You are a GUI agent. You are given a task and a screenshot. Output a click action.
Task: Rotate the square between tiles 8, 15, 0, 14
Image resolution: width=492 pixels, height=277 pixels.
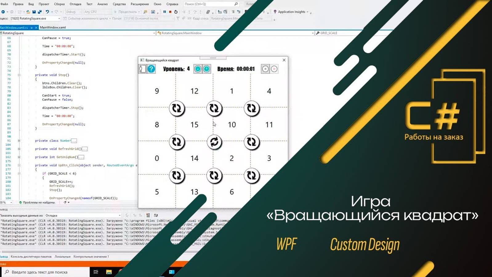pyautogui.click(x=177, y=142)
